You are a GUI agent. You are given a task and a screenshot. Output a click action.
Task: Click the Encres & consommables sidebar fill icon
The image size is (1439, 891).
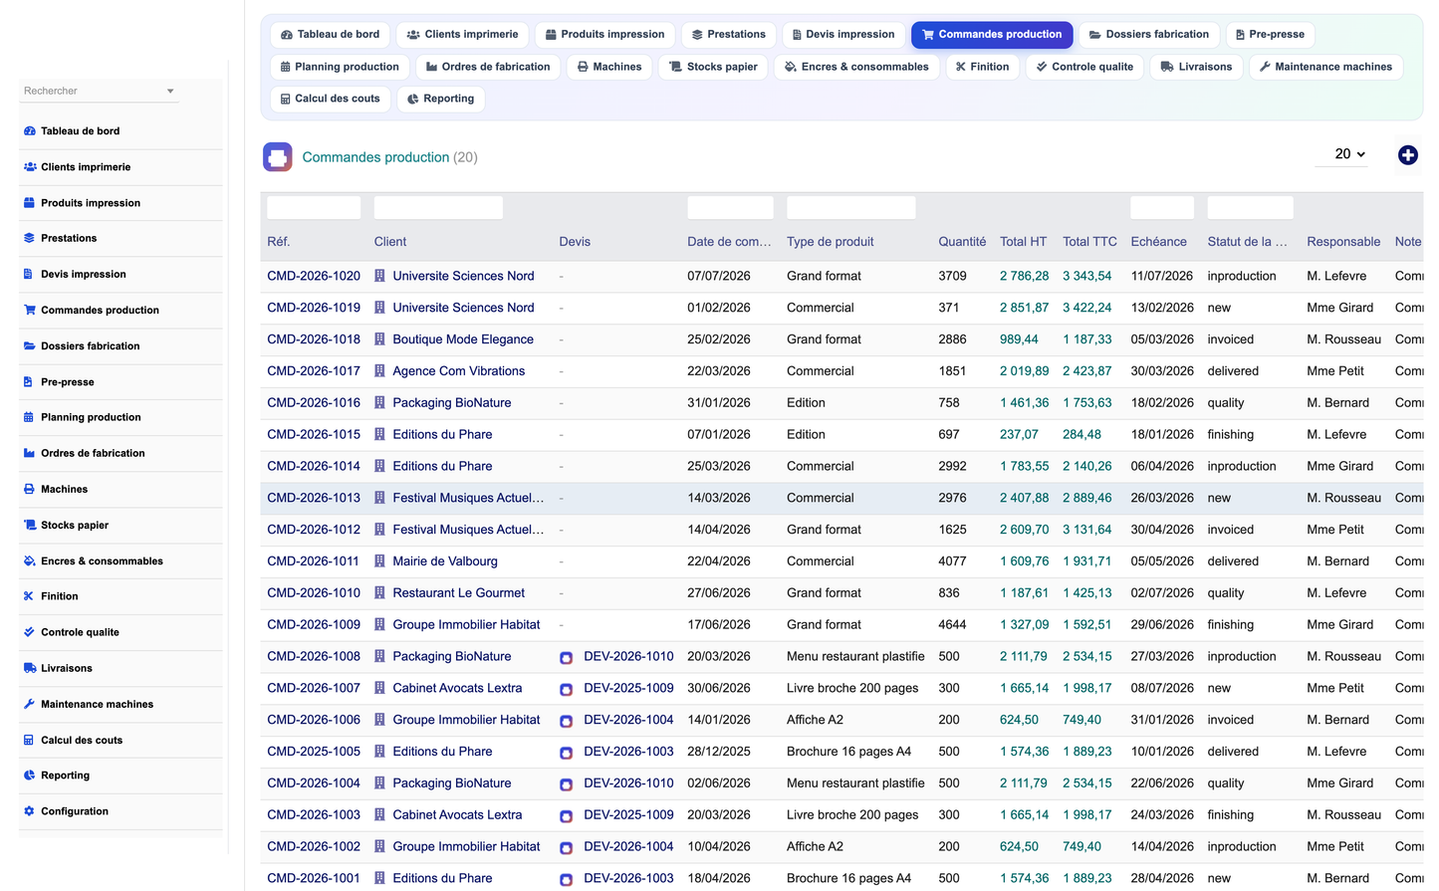click(30, 561)
